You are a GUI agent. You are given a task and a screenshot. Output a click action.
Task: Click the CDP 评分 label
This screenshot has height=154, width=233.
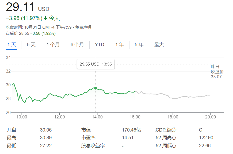pyautogui.click(x=166, y=130)
